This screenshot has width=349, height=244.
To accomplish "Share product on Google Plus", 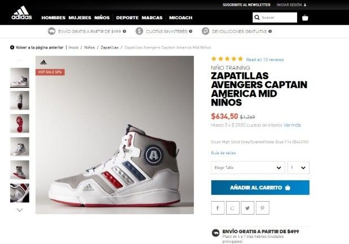I will pyautogui.click(x=232, y=207).
